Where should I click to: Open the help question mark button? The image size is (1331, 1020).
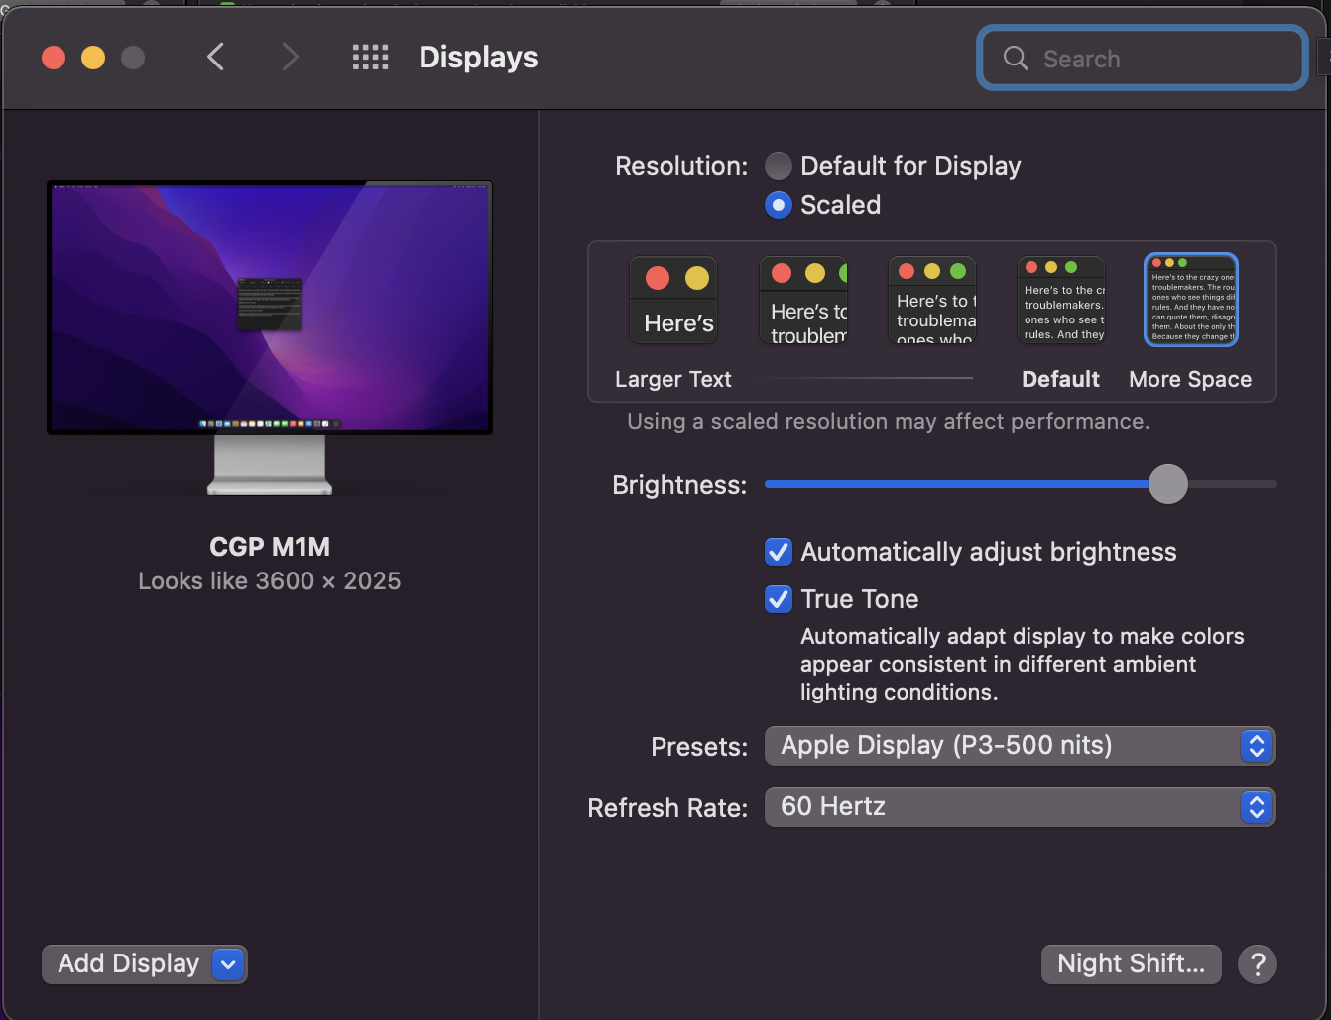[1258, 964]
